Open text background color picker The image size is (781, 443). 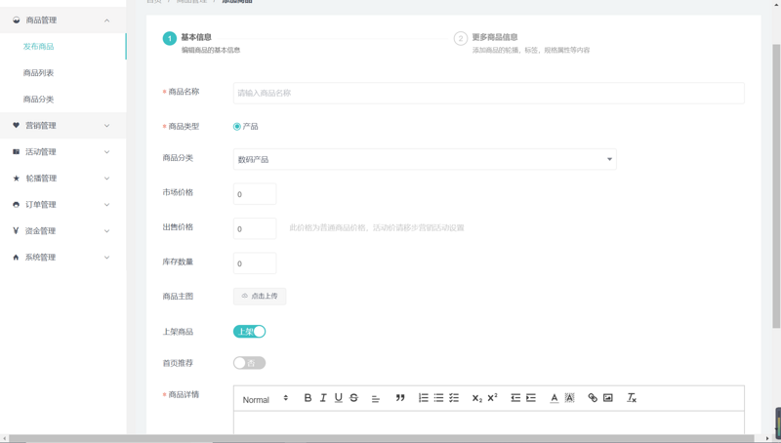point(569,398)
